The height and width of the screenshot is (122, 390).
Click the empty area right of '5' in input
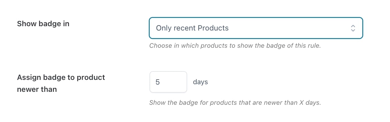coord(173,82)
